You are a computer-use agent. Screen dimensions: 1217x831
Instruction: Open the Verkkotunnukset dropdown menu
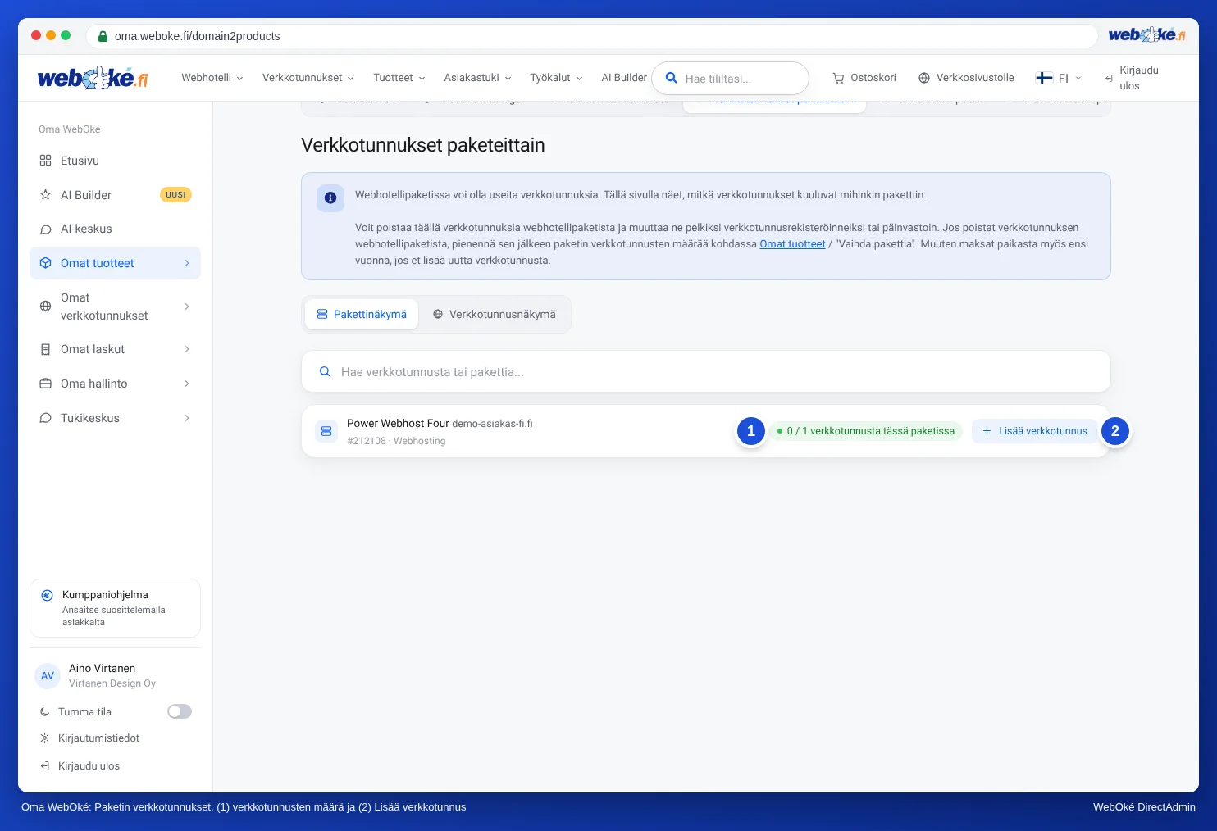308,78
